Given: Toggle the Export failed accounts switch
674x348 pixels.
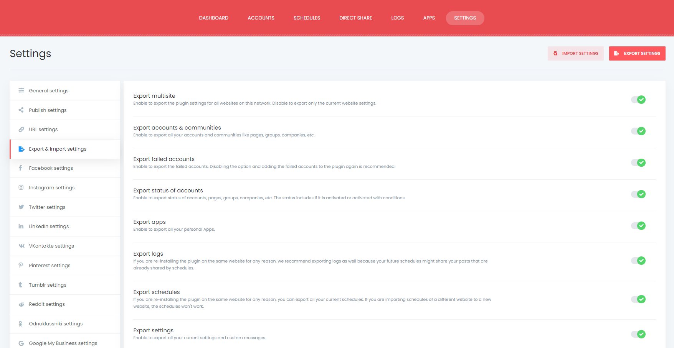Looking at the screenshot, I should tap(638, 163).
